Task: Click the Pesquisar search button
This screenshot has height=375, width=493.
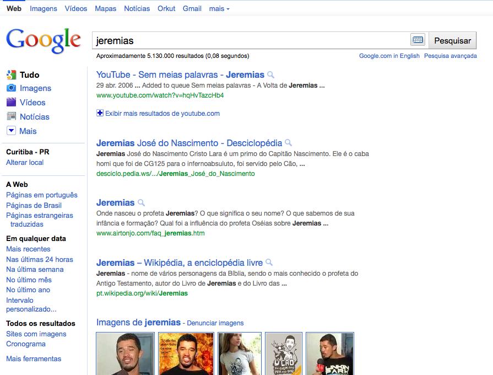Action: 452,40
